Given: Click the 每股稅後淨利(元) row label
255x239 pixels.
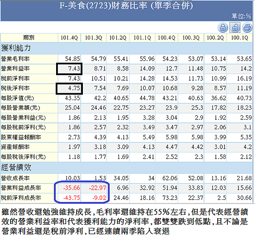Looking at the screenshot, I should pyautogui.click(x=23, y=157).
